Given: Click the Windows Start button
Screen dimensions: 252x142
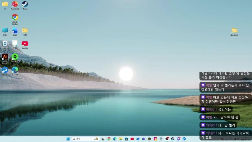Looking at the screenshot, I should point(68,139).
